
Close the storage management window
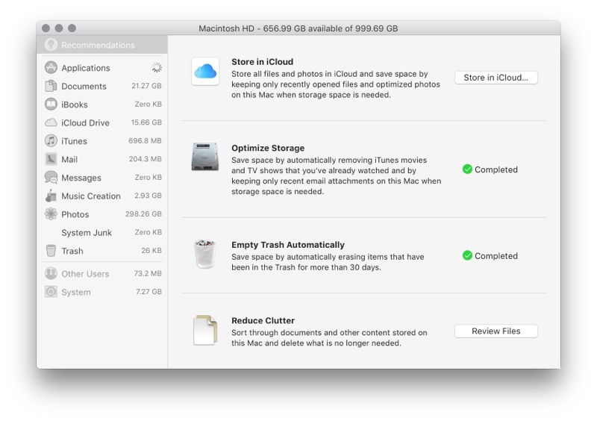tap(46, 28)
